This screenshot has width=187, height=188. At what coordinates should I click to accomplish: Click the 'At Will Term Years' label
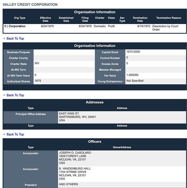click(x=18, y=76)
